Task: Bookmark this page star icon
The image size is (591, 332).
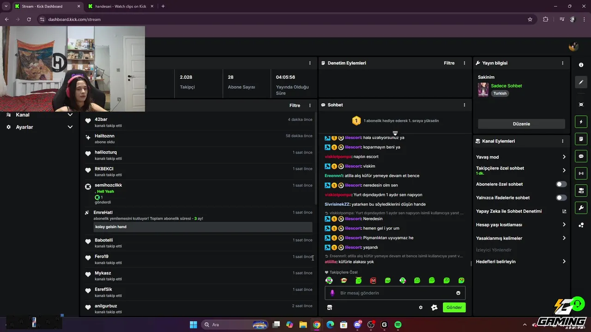Action: (530, 19)
